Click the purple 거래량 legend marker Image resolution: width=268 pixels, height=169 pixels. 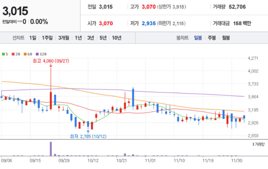coord(253,144)
